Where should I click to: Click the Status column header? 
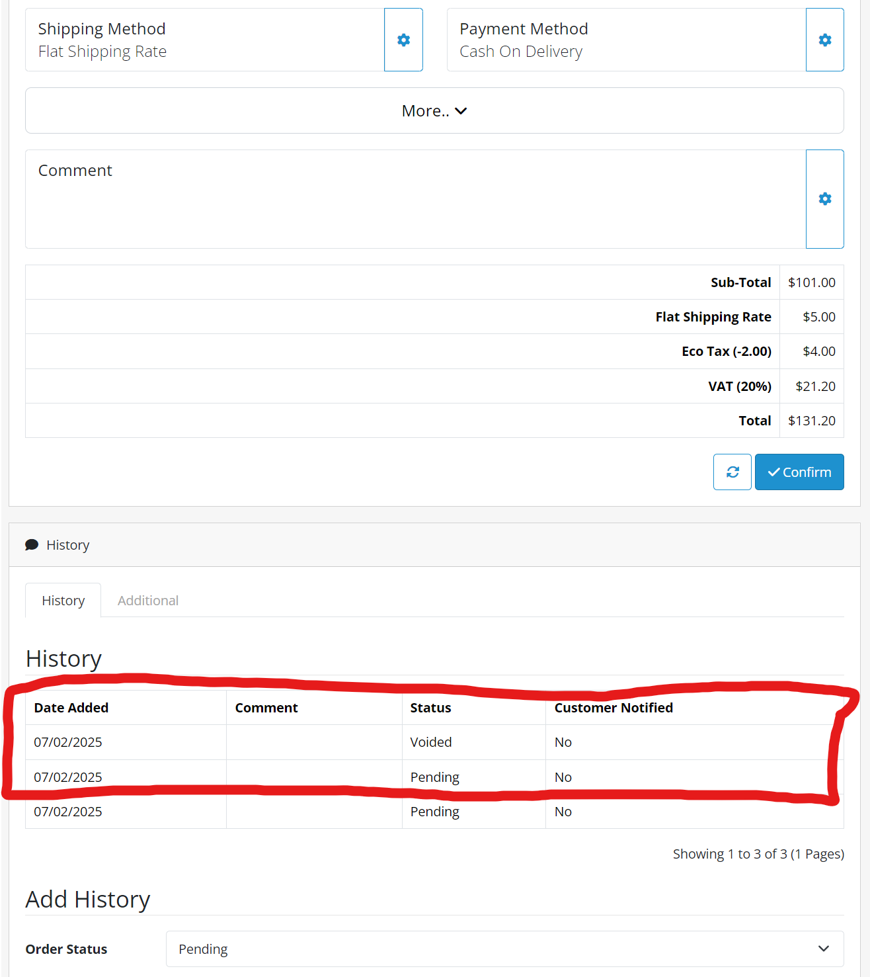[x=430, y=708]
